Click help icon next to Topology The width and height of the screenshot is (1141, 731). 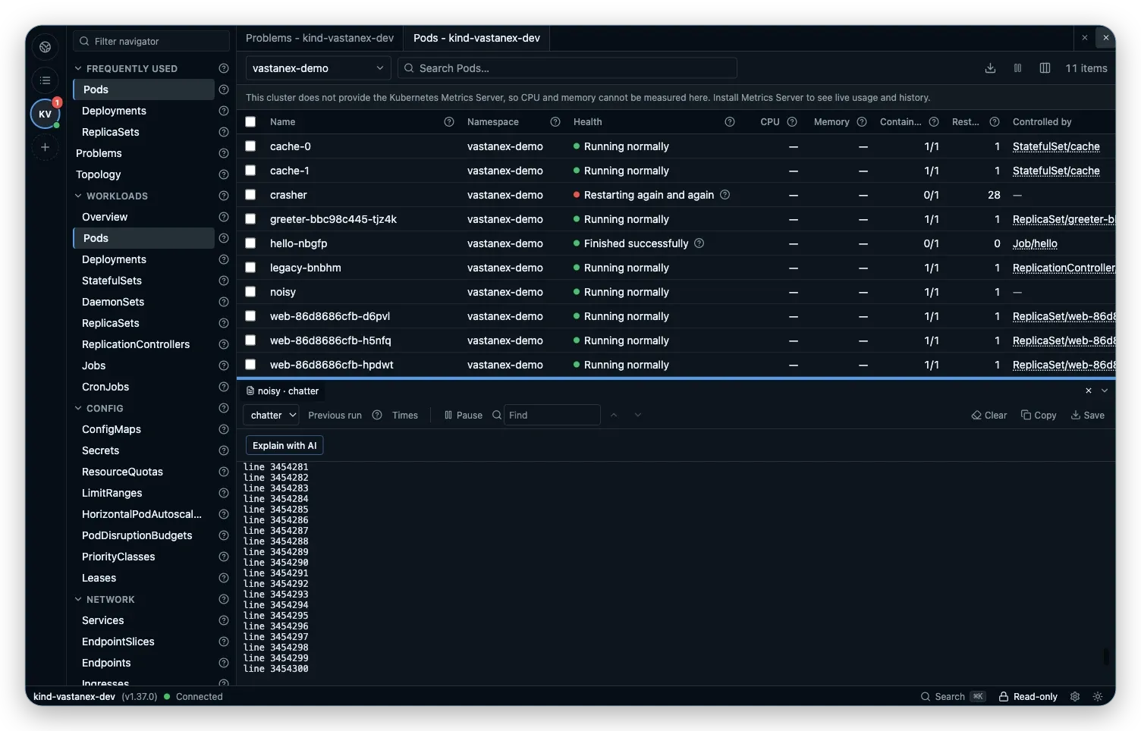pos(224,174)
